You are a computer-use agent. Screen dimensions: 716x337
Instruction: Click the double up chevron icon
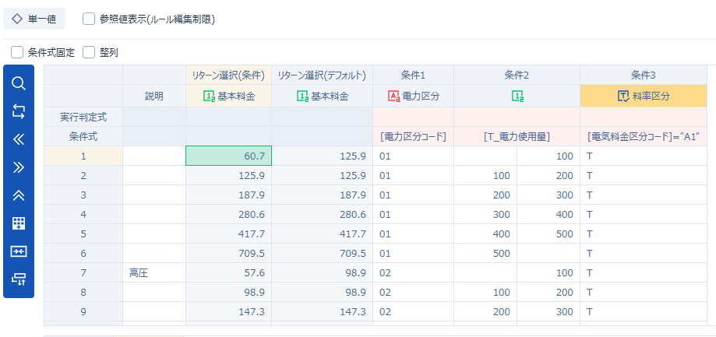click(19, 195)
